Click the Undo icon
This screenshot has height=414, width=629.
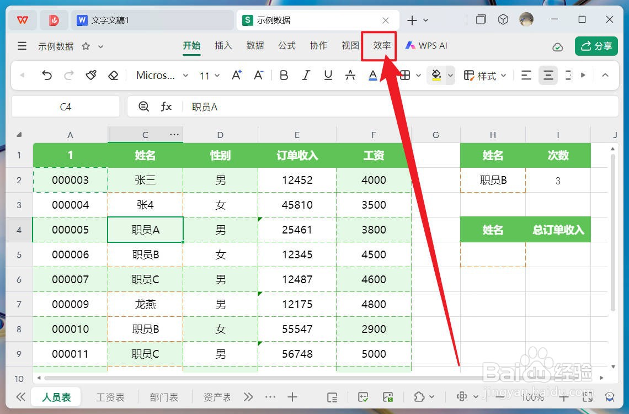tap(47, 75)
